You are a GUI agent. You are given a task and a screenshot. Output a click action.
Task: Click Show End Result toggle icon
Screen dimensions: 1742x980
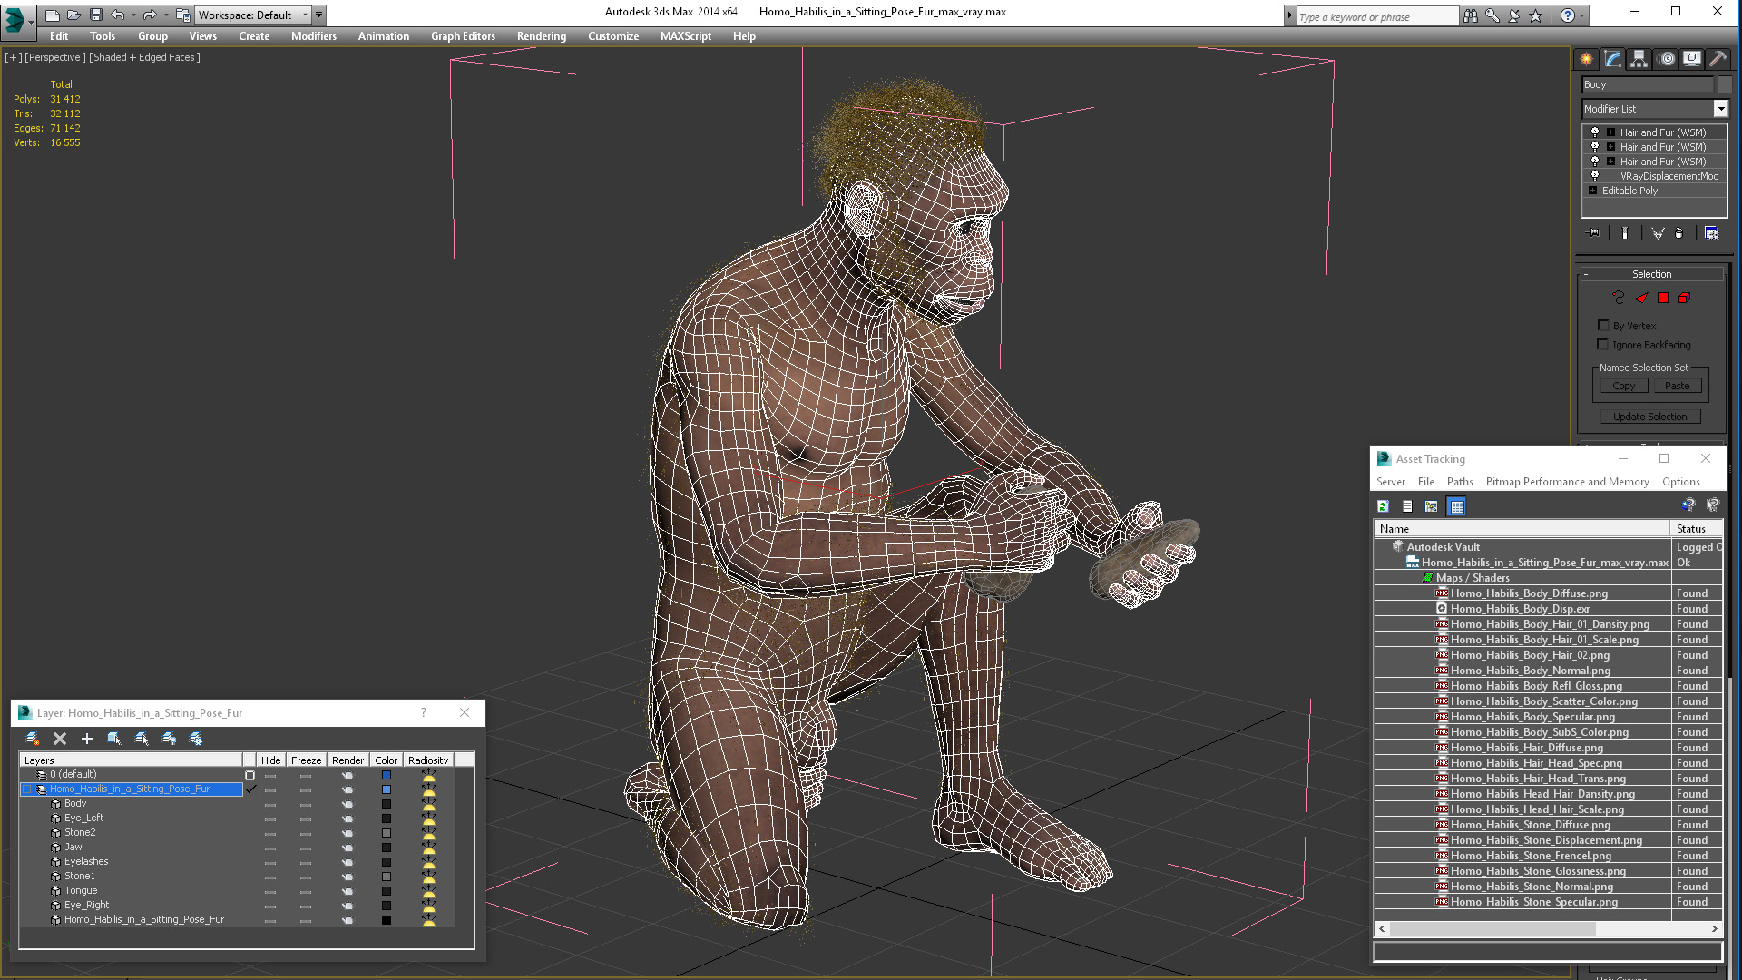(x=1624, y=233)
